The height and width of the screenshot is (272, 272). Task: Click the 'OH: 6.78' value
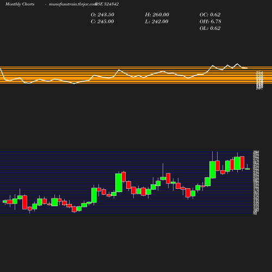tap(211, 22)
